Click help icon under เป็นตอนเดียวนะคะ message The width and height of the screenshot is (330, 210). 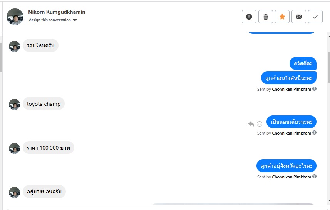pos(315,133)
